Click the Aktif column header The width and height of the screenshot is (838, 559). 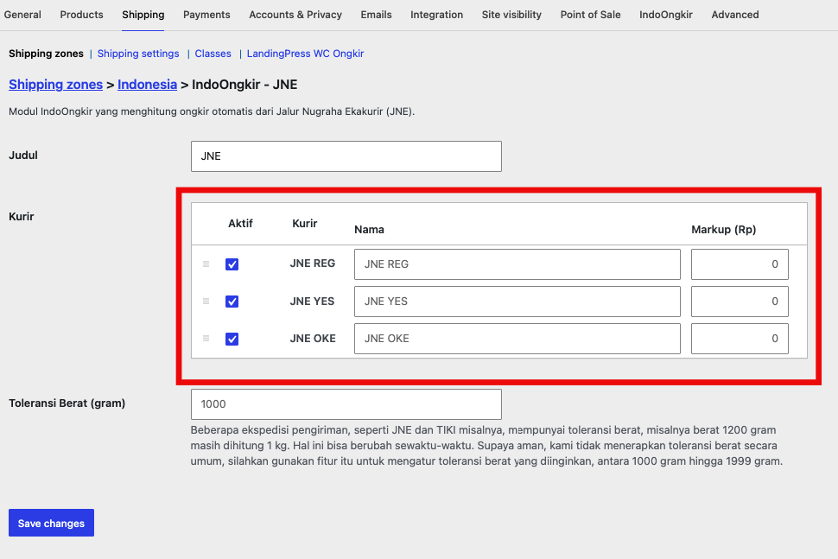[x=240, y=224]
